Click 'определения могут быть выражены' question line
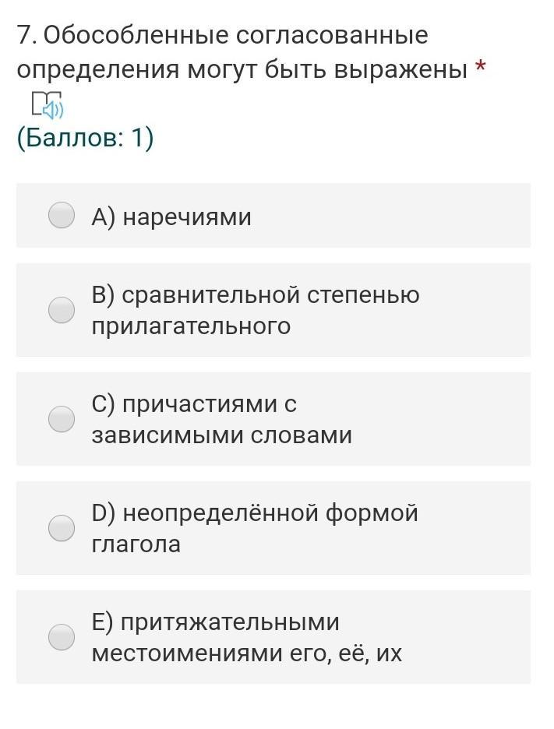 tap(242, 69)
